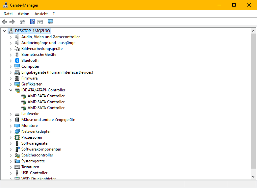
Task: Select Eingabegeräte (Human Interface Devices) label
Action: click(x=57, y=72)
